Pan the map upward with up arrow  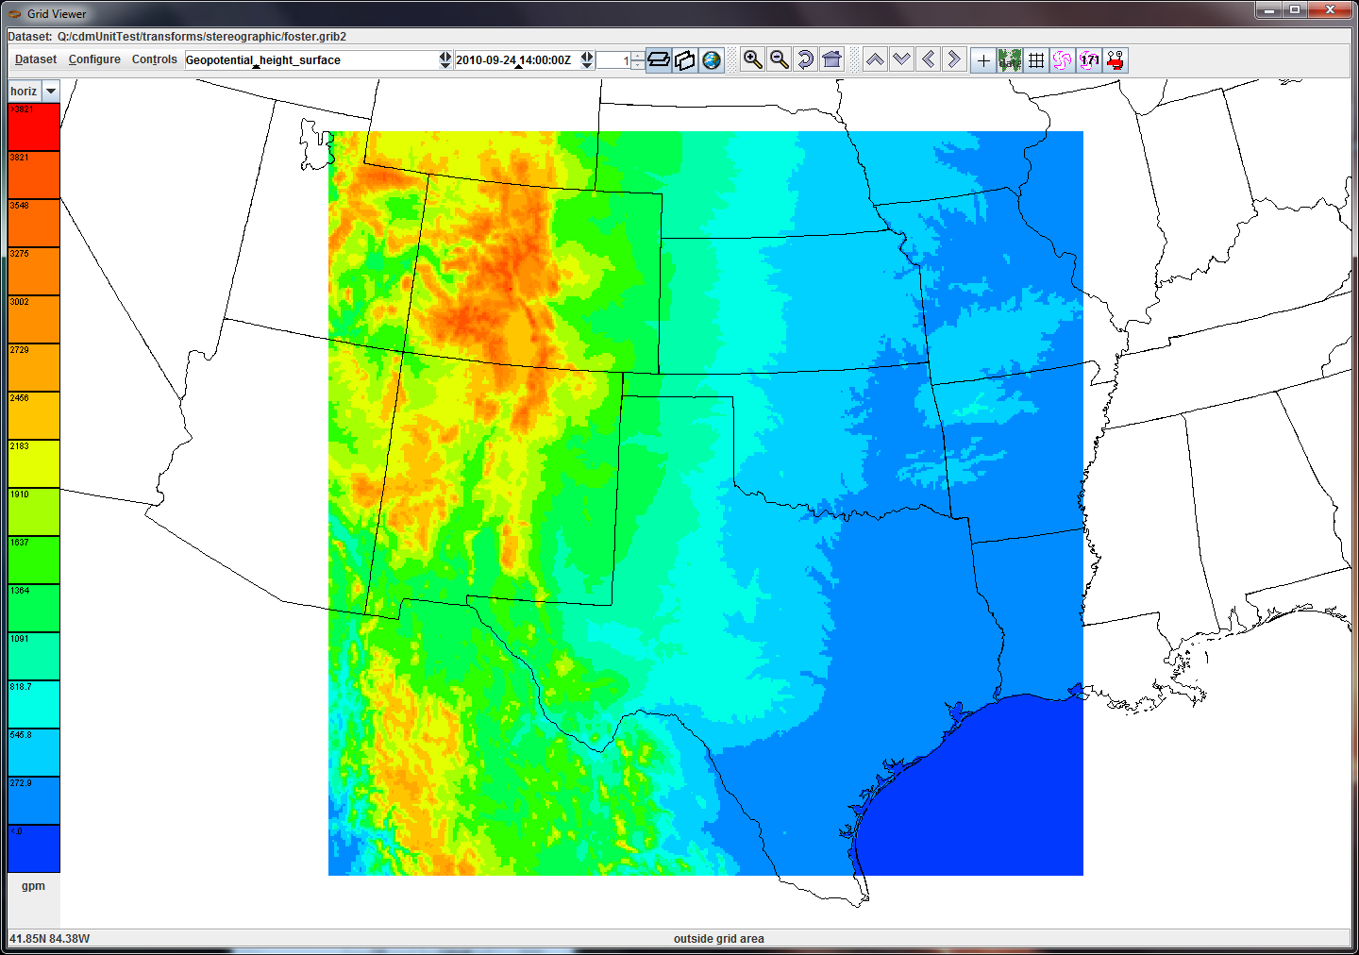(875, 60)
